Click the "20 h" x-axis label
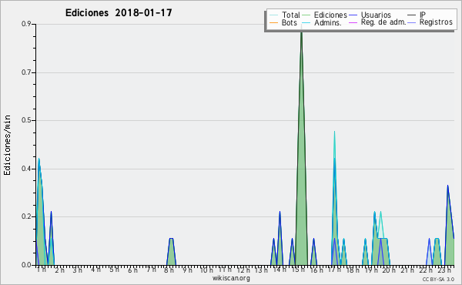 [389, 270]
